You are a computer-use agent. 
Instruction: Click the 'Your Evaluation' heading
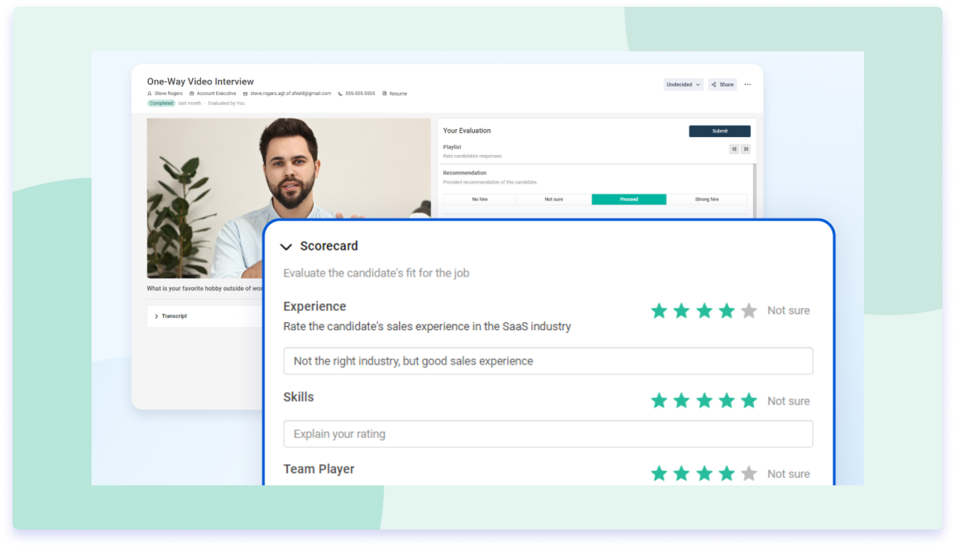click(467, 131)
